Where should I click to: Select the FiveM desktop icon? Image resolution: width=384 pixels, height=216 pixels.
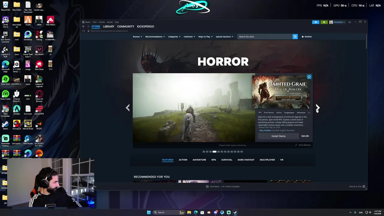[28, 21]
